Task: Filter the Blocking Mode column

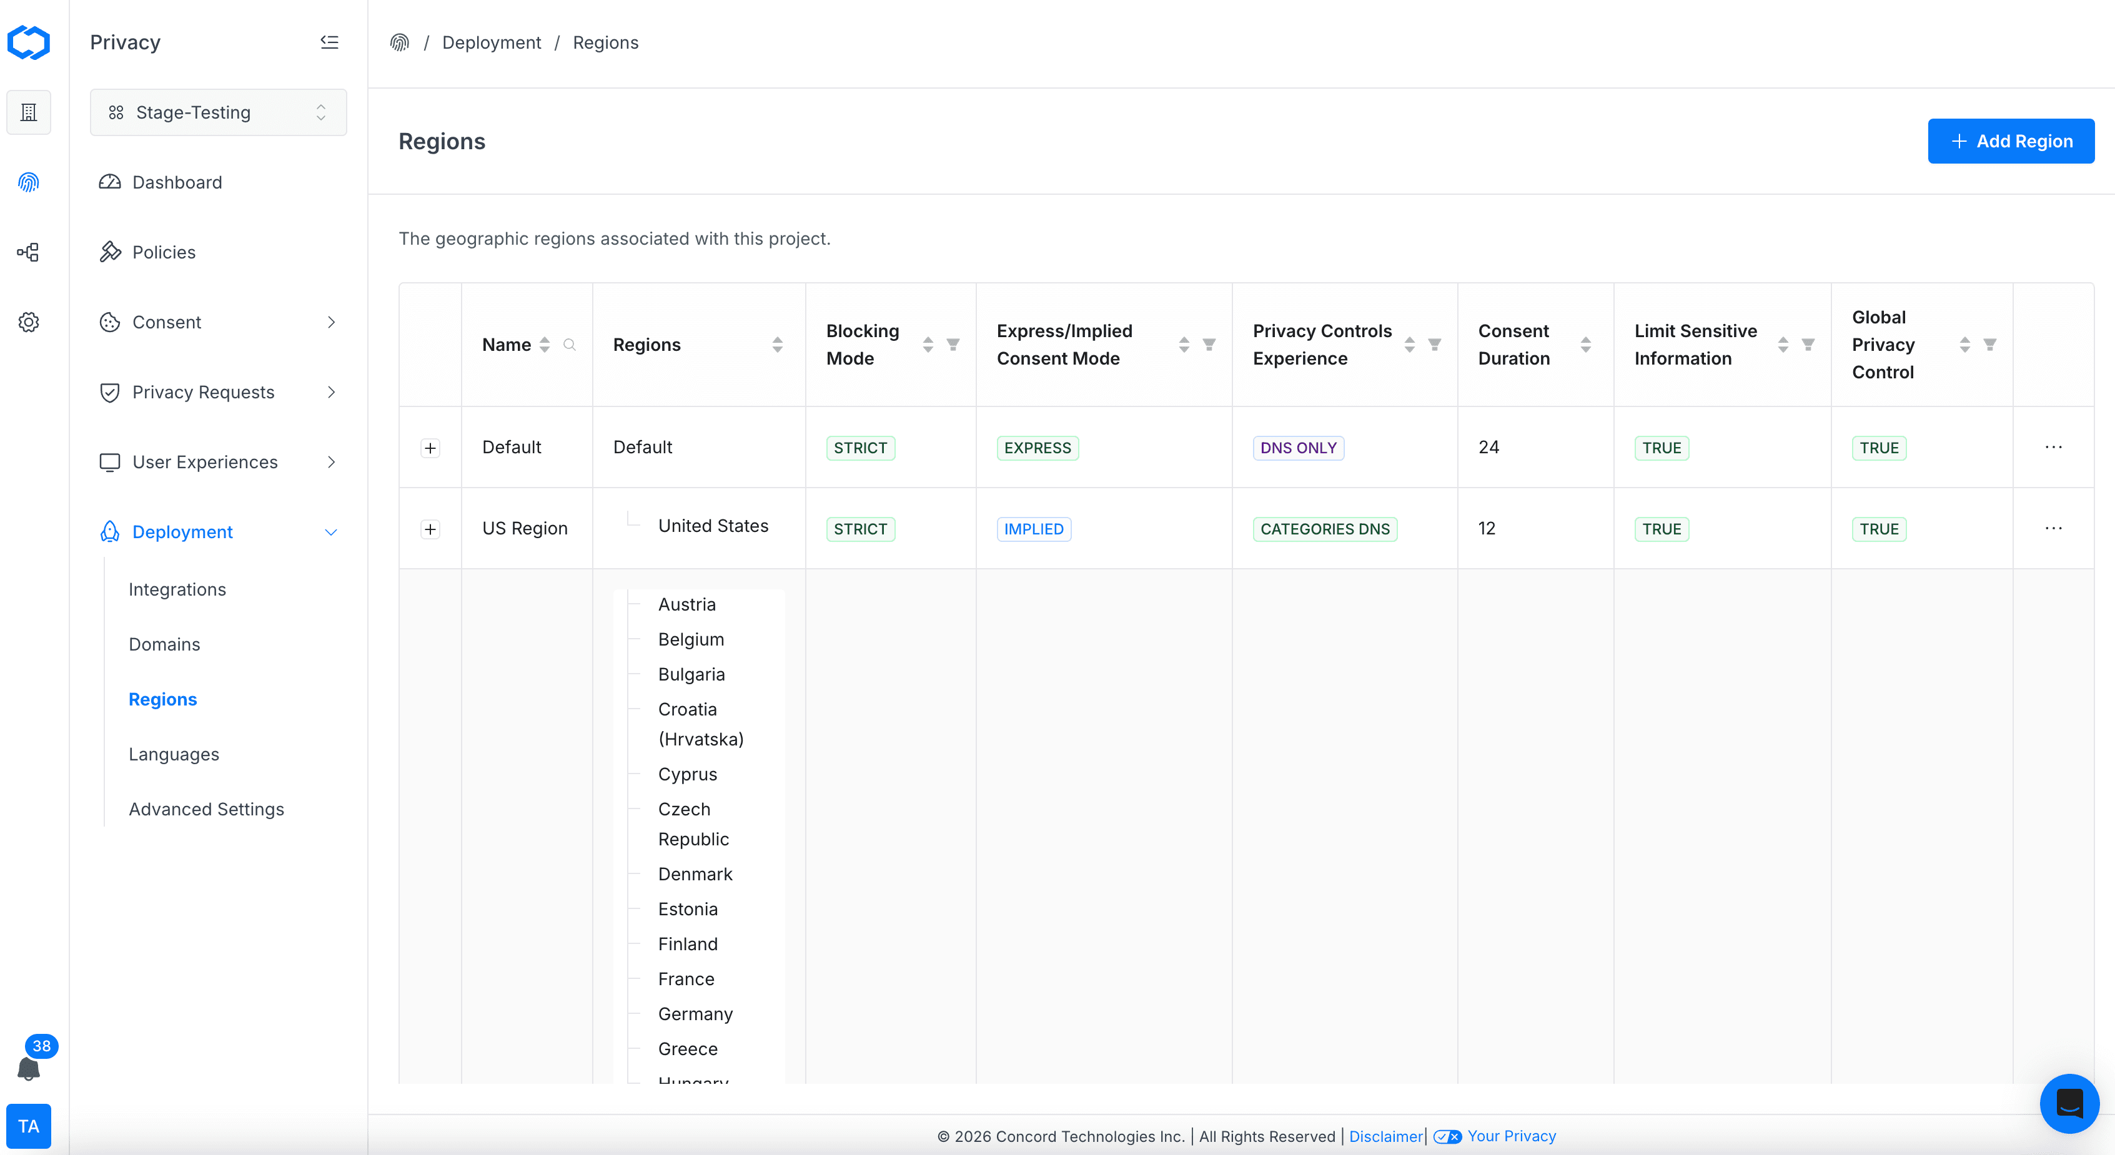Action: (x=953, y=345)
